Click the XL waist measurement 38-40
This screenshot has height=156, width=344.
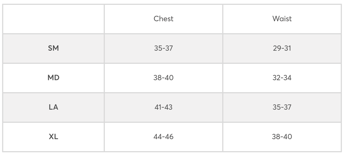tap(282, 137)
